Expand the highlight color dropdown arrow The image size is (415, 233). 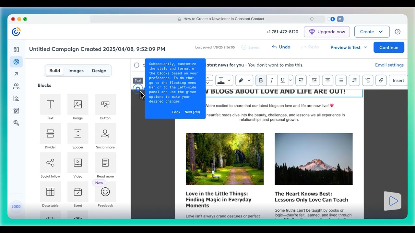pos(249,80)
